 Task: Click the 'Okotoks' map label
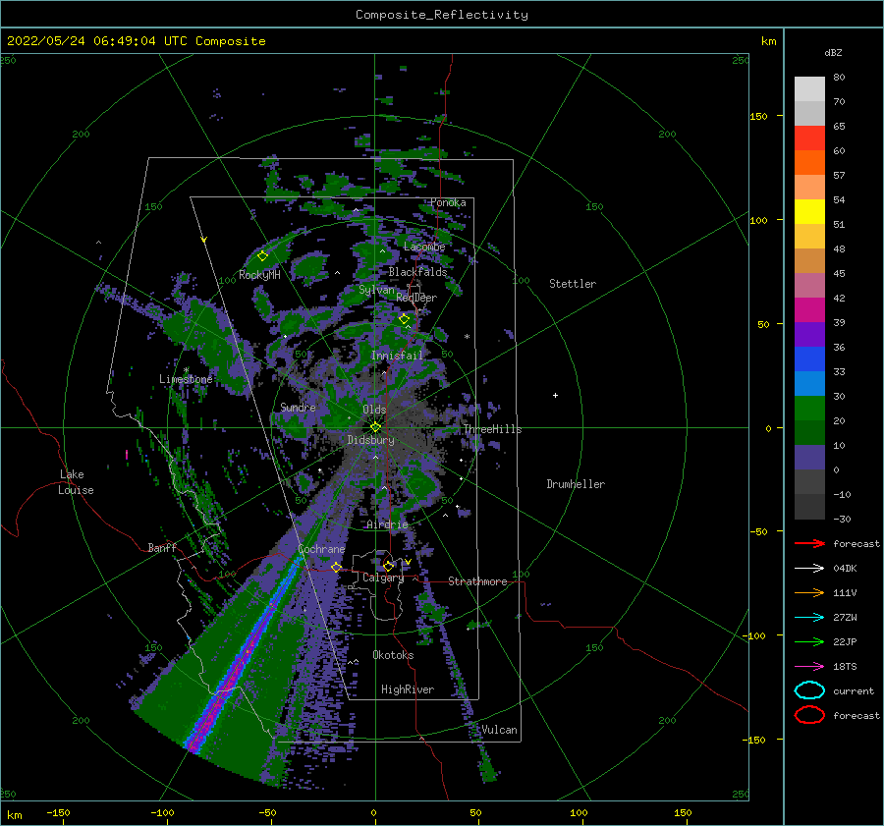393,655
